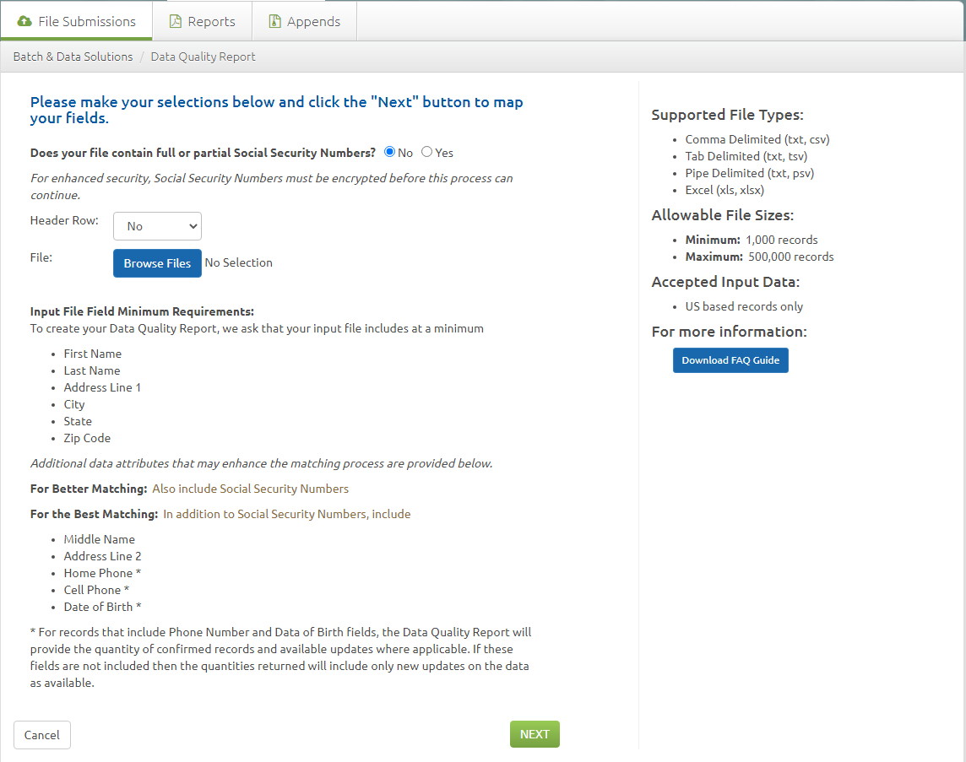Click the Data Quality Report breadcrumb
This screenshot has width=966, height=762.
point(203,57)
